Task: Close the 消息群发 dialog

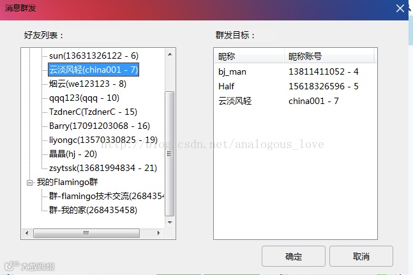Action: tap(400, 8)
